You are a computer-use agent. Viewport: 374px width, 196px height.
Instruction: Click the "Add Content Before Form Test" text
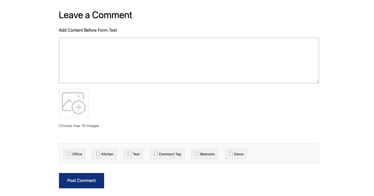click(x=88, y=30)
